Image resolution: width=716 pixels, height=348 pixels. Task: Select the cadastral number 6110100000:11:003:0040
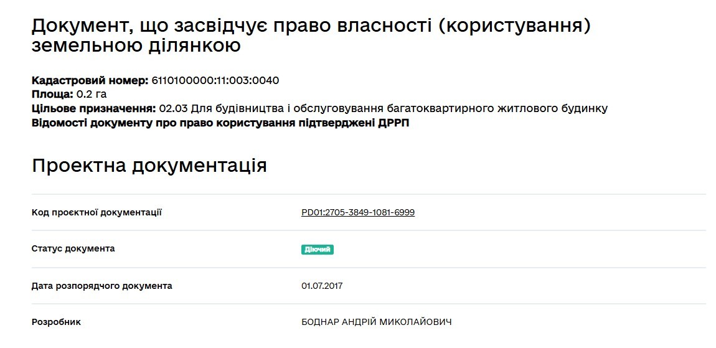point(215,81)
